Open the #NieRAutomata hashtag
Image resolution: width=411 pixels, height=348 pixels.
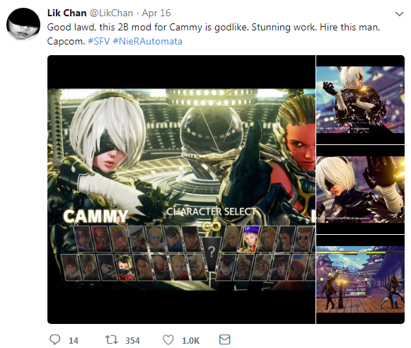(148, 42)
